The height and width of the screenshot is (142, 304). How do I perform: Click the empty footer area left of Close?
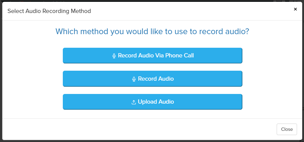137,129
